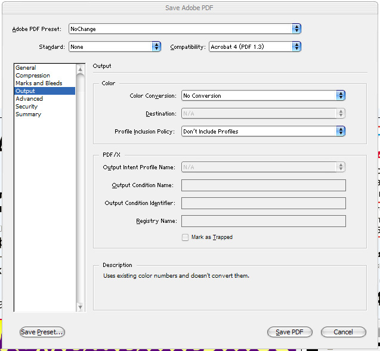Click the Save PDF button
This screenshot has width=380, height=351.
(x=289, y=332)
